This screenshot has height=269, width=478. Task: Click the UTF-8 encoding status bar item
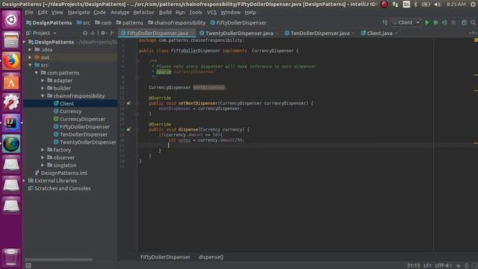(443, 266)
